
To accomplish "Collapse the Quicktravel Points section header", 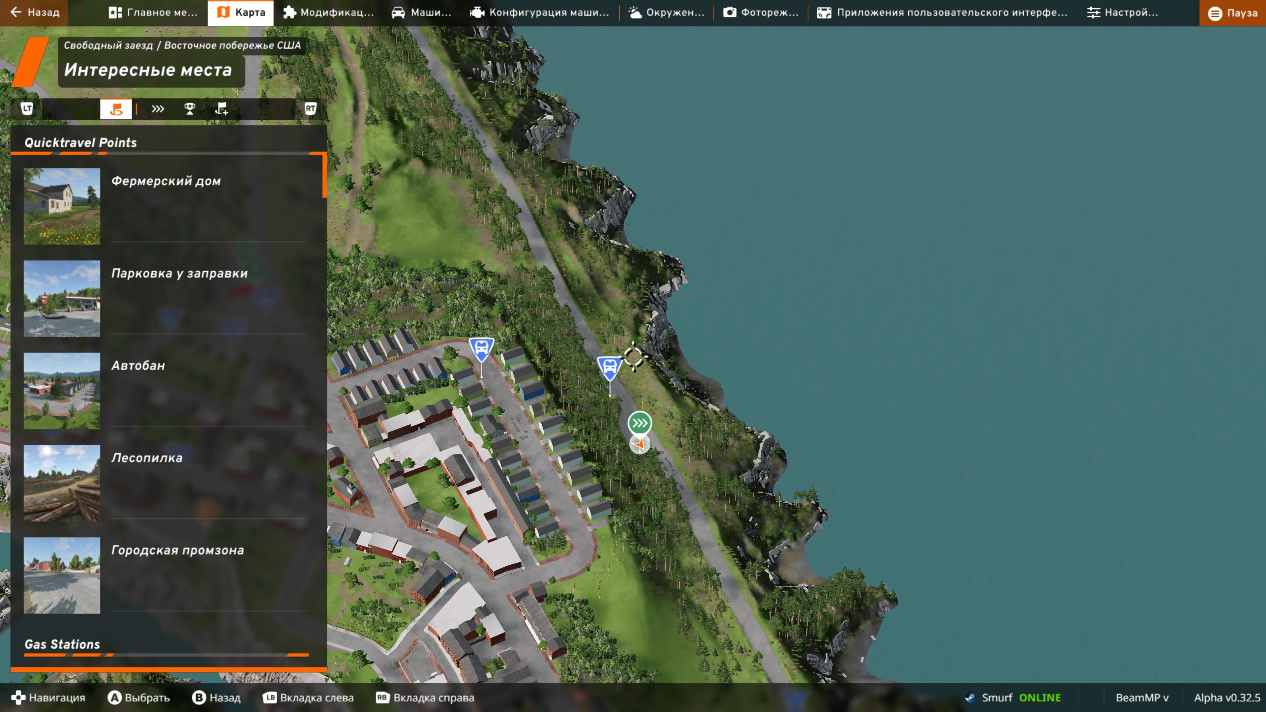I will [80, 142].
